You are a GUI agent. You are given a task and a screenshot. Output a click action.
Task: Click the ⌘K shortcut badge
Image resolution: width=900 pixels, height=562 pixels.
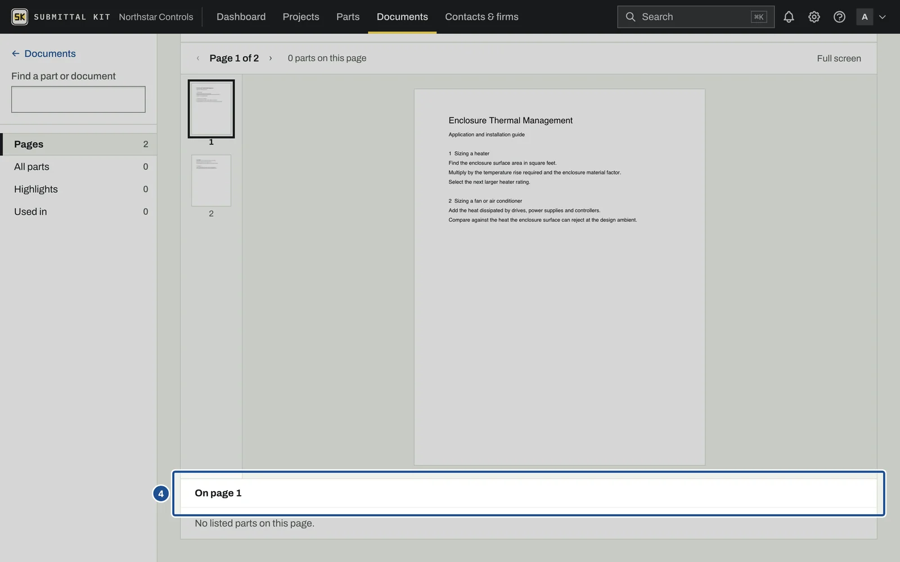pos(758,17)
